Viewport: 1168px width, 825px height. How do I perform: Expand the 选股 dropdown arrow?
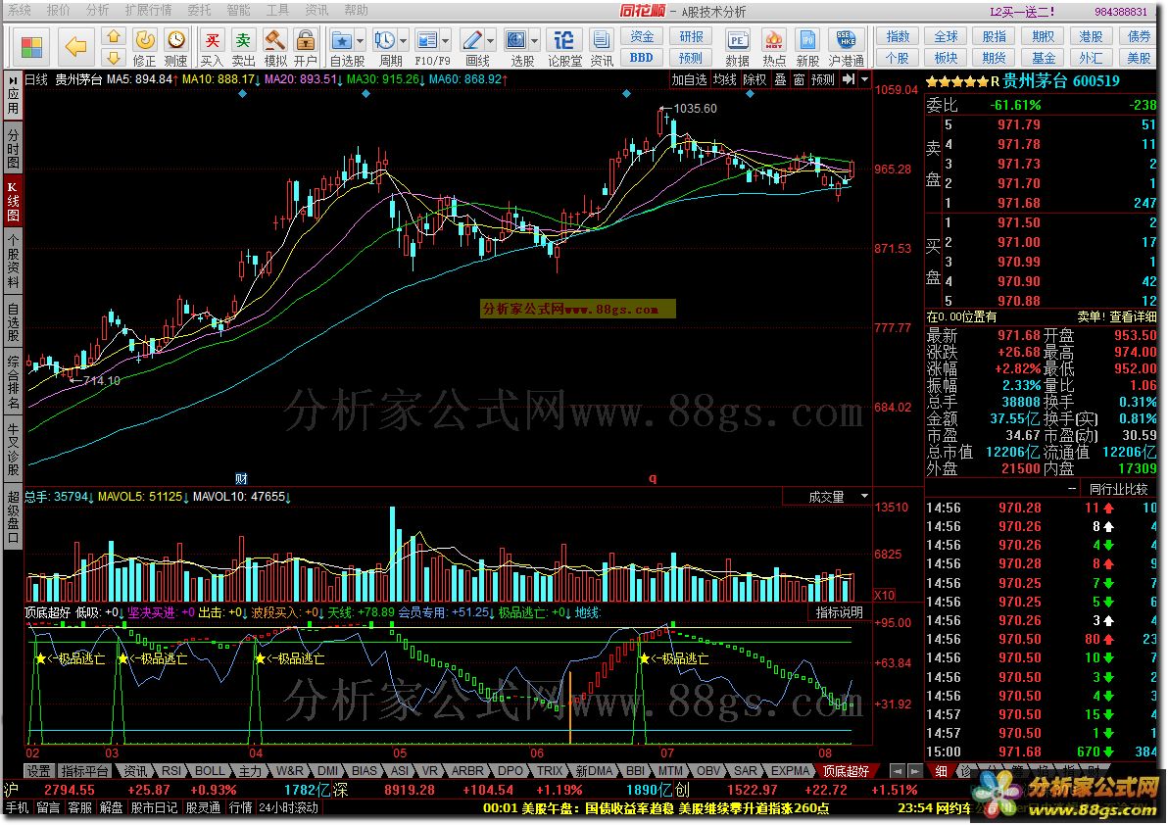tap(534, 41)
